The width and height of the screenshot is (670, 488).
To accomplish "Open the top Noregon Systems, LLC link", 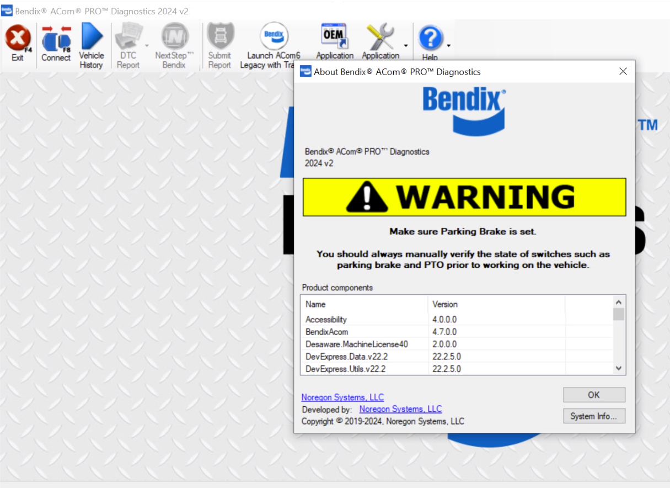I will (x=342, y=397).
